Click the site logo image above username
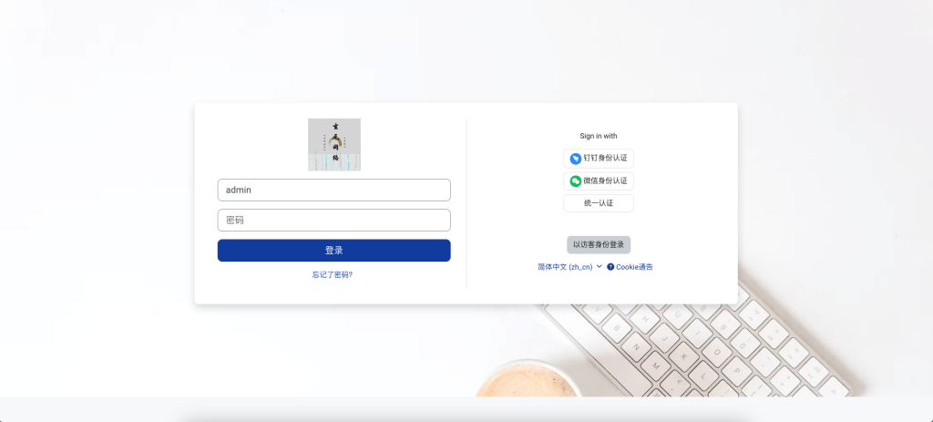 click(334, 145)
